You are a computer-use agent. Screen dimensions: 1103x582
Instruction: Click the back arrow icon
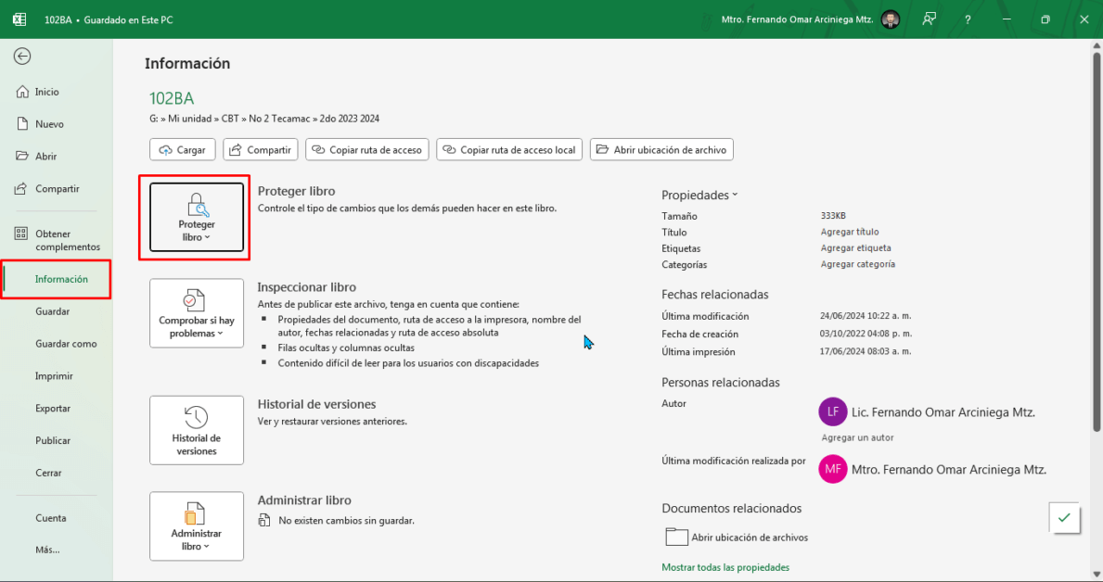pos(22,57)
